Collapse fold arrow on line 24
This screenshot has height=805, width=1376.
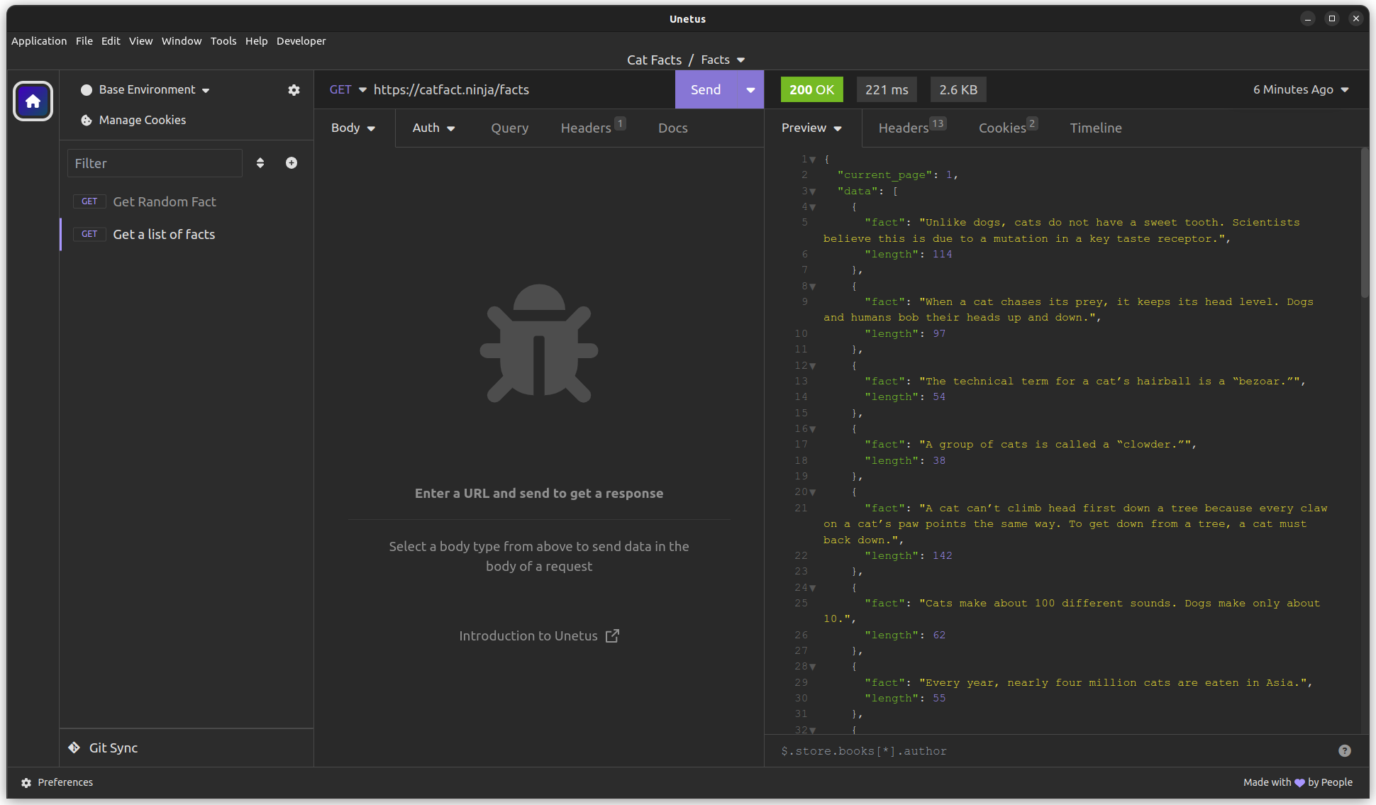(813, 588)
